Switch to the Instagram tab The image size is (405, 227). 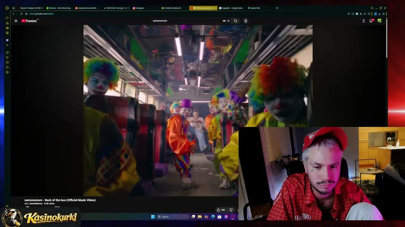pos(139,8)
